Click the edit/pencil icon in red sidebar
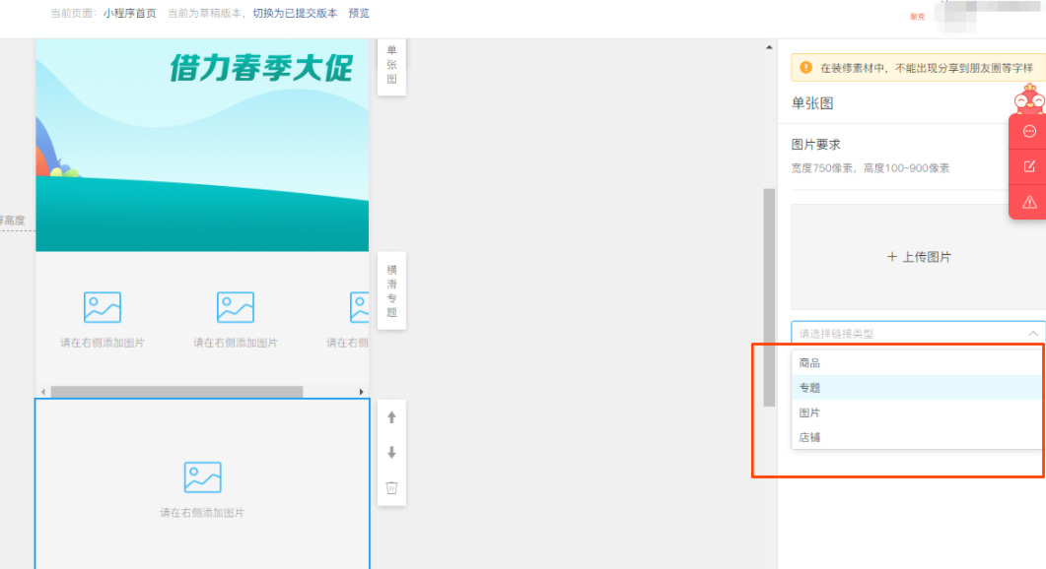This screenshot has height=569, width=1046. click(1029, 166)
